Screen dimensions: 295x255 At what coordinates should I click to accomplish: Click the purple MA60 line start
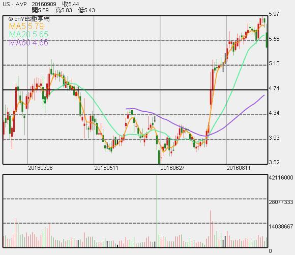pyautogui.click(x=127, y=109)
